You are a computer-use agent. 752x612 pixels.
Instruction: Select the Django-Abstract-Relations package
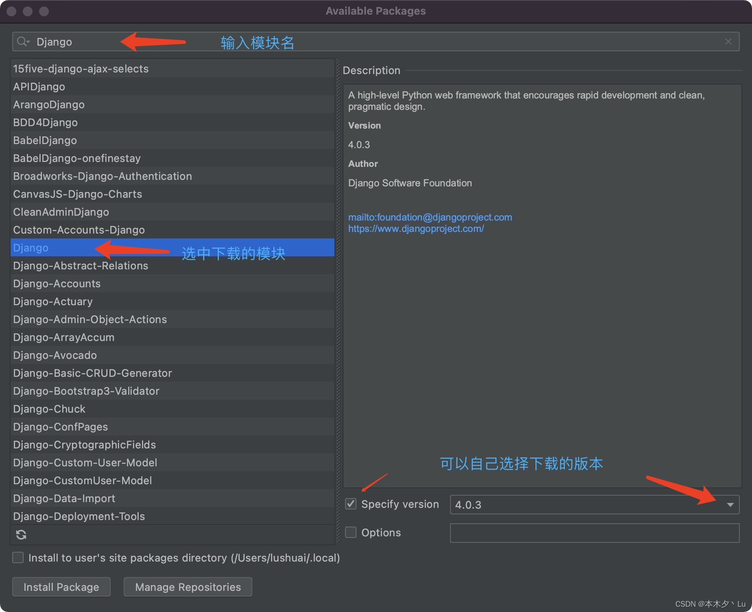point(173,266)
